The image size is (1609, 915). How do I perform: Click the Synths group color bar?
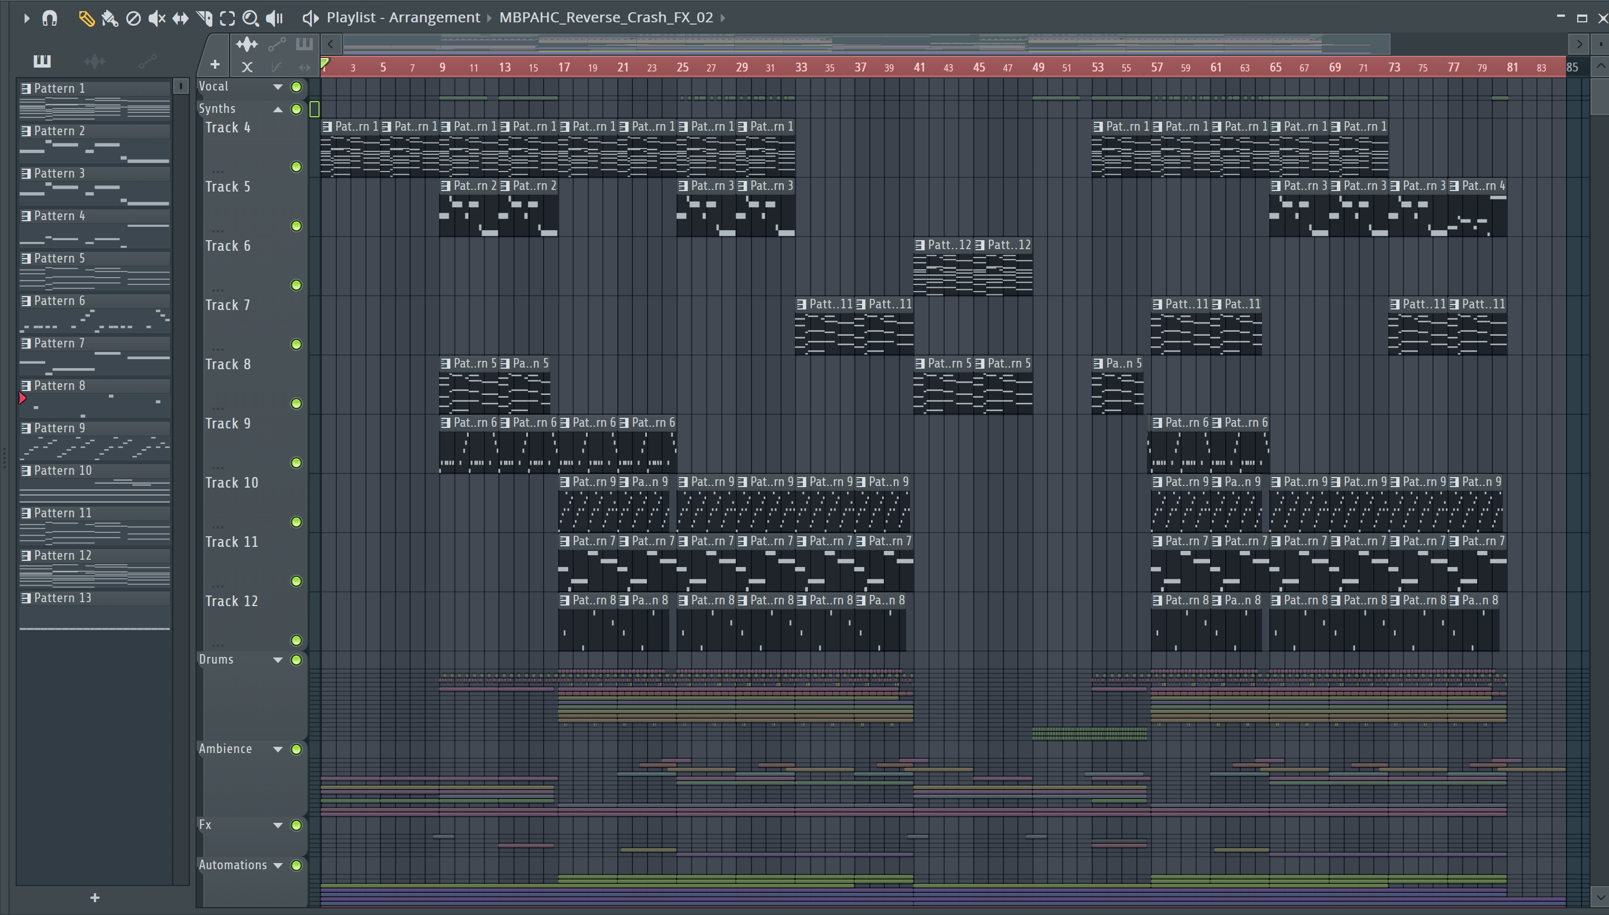pos(314,109)
